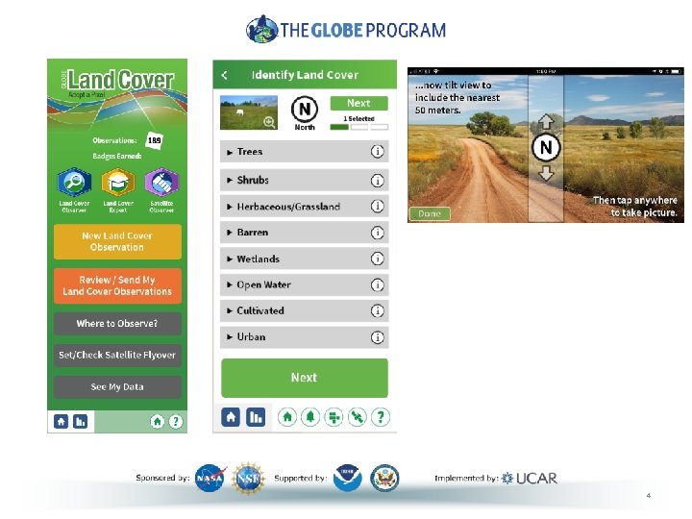Click the green tree icon in bottom bar
692x519 pixels.
click(310, 417)
